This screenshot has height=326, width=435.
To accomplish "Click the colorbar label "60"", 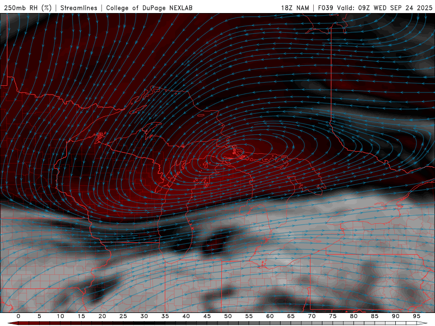I will click(x=270, y=316).
